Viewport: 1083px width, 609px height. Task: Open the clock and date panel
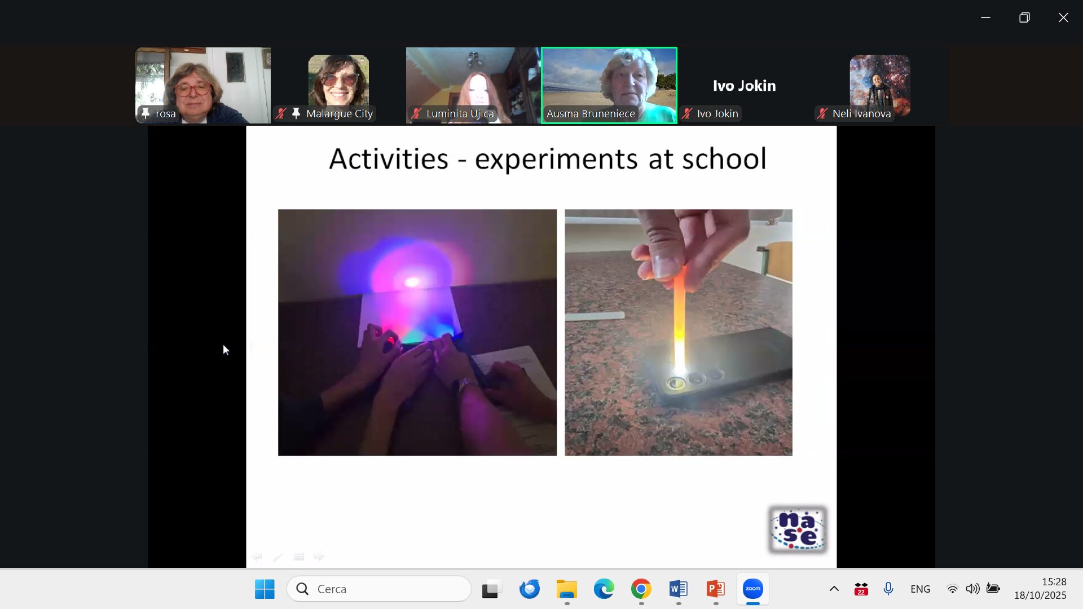[1040, 589]
